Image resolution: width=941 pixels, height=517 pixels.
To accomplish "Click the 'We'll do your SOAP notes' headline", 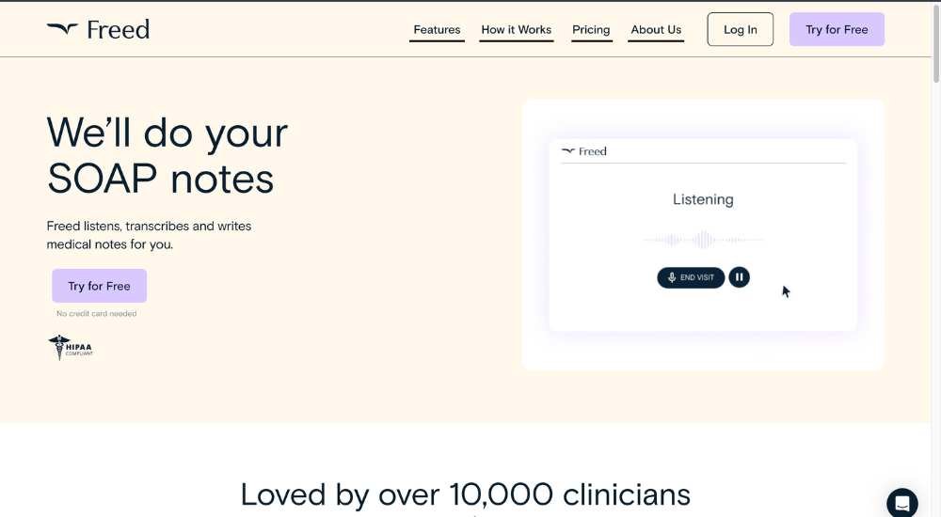I will tap(167, 156).
